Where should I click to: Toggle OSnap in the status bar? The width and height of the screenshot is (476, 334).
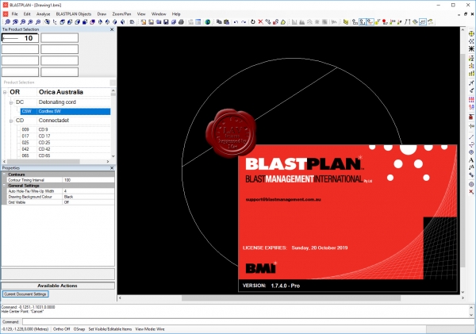point(79,329)
